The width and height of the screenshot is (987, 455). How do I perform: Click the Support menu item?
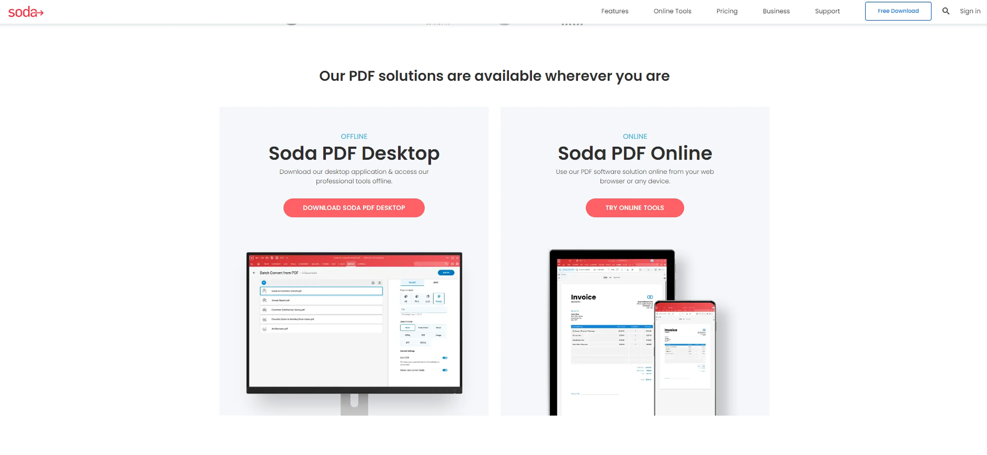tap(827, 11)
